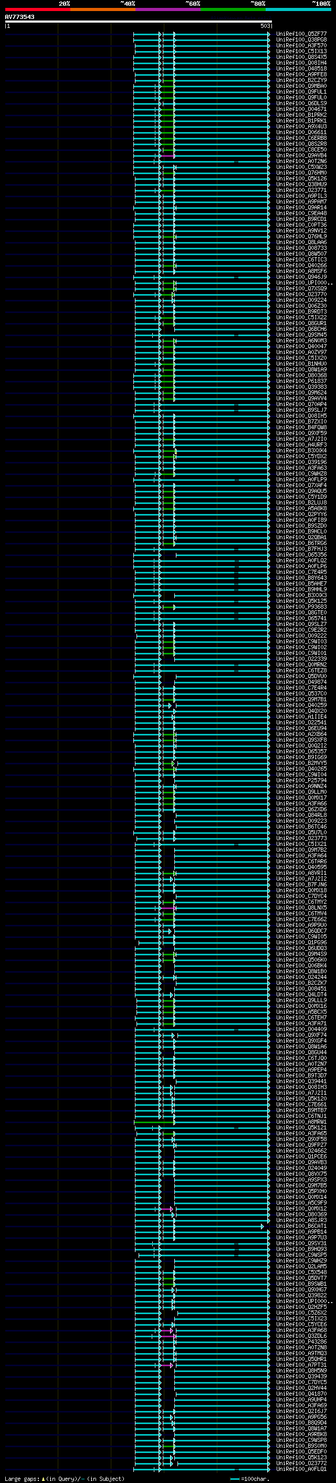This screenshot has height=1483, width=336.
Task: Open the UniRef100_Q5ZF77 hit label
Action: (301, 34)
